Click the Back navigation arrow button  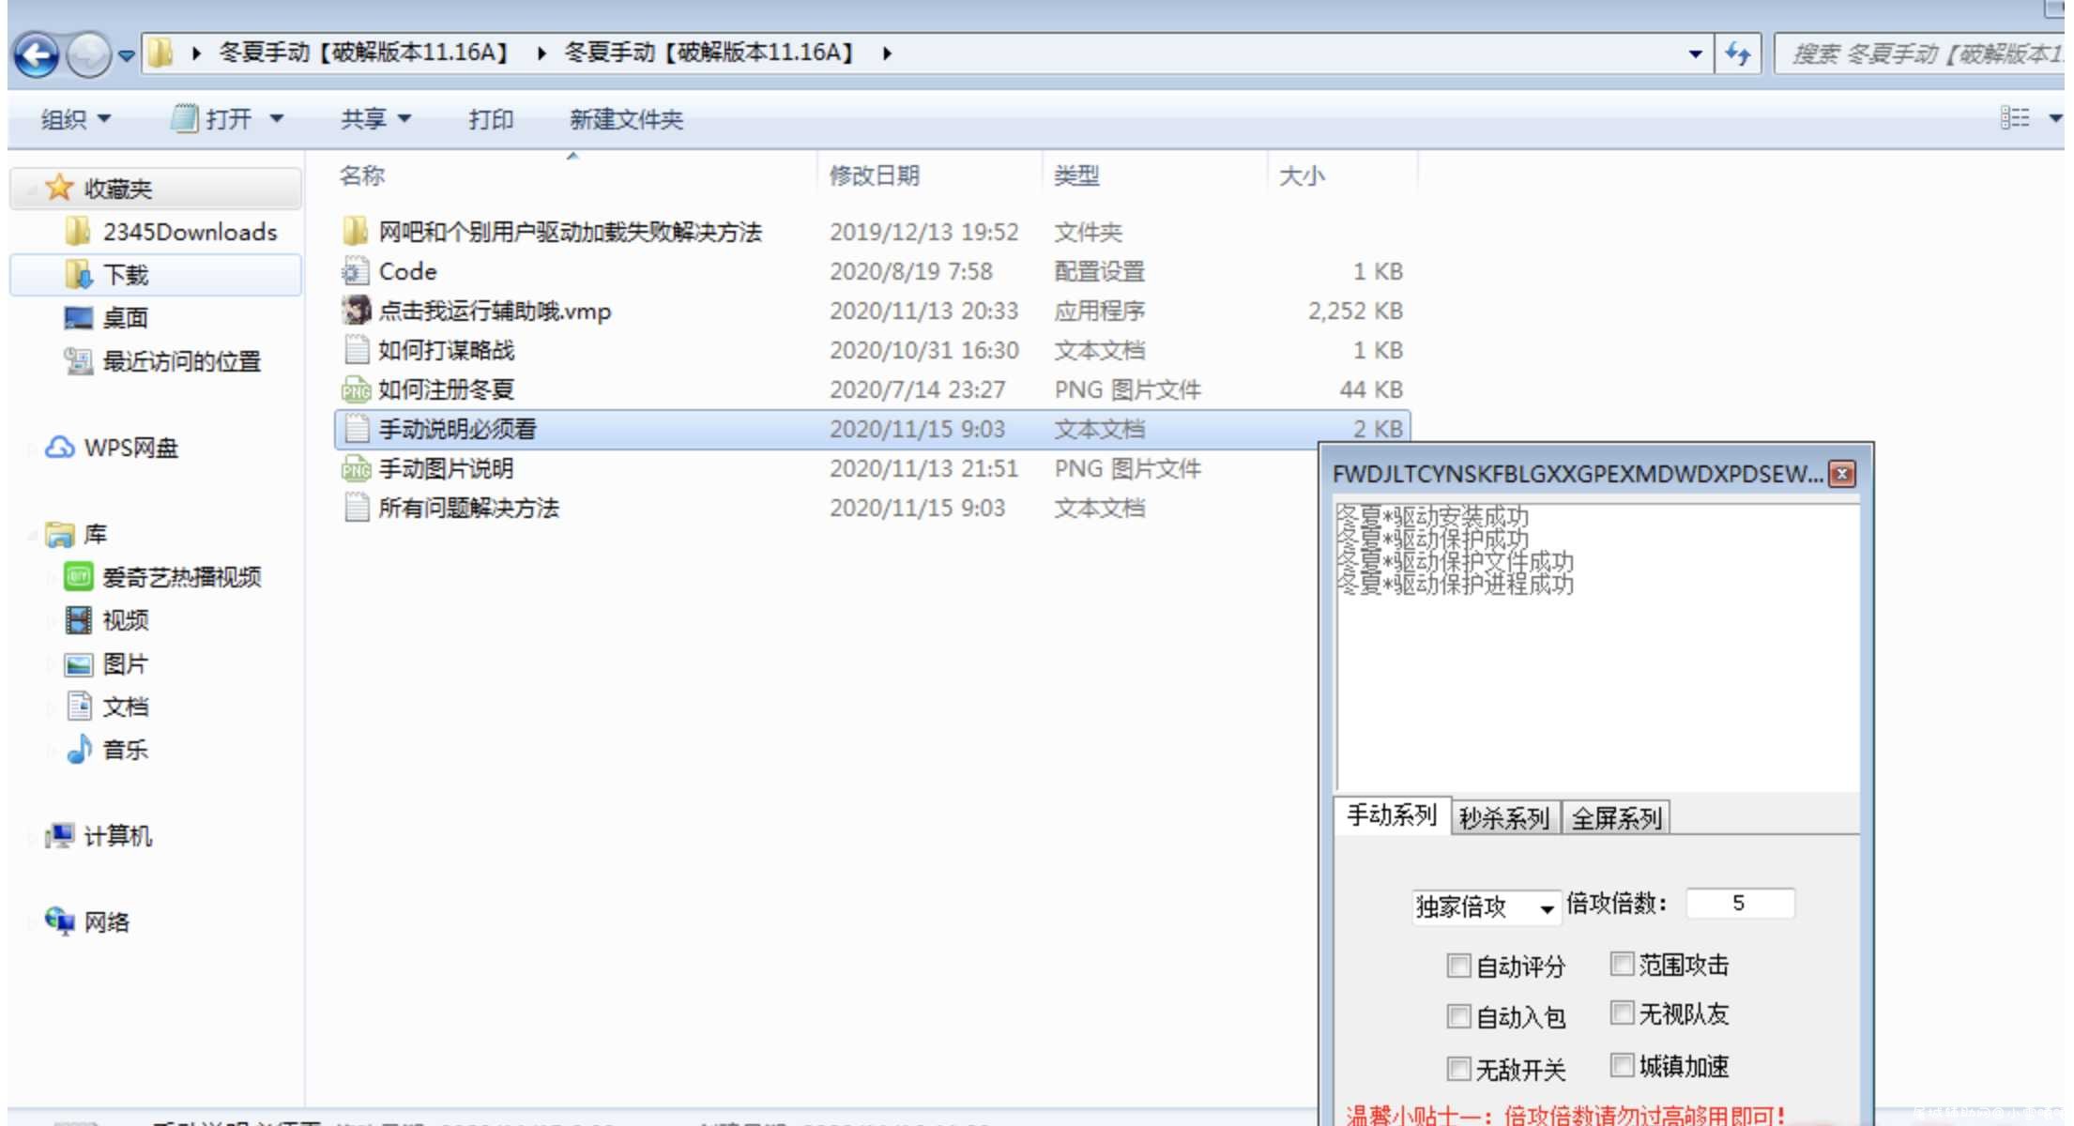38,54
